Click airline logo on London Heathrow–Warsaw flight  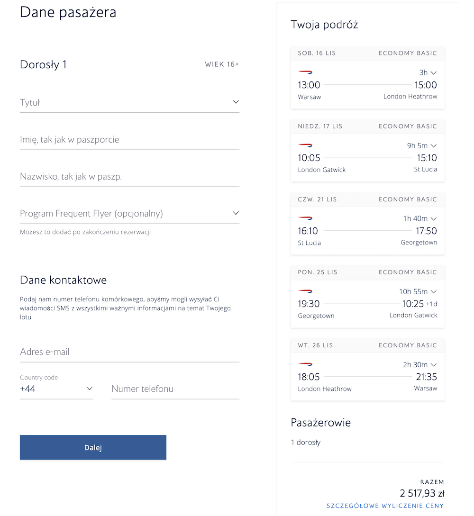[x=305, y=364]
